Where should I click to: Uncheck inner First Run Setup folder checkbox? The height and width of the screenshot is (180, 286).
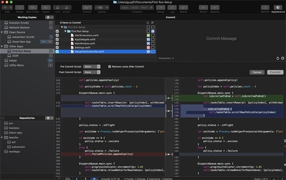57,31
